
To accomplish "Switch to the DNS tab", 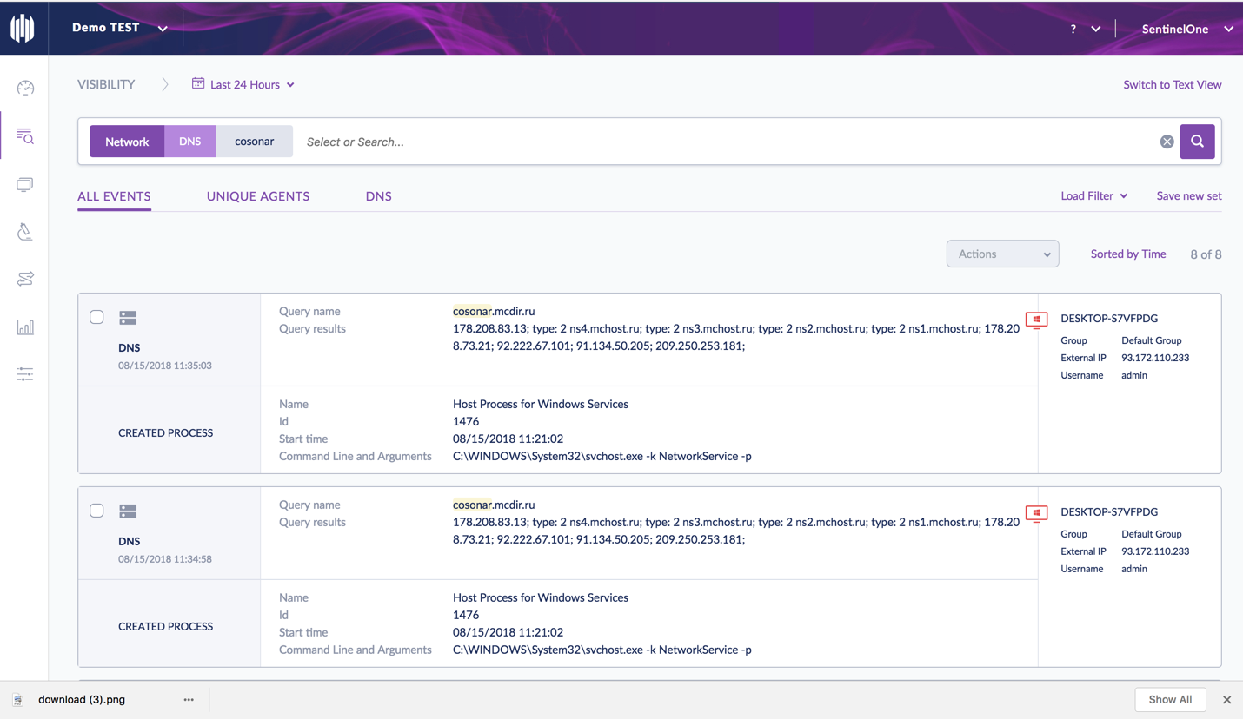I will [378, 196].
